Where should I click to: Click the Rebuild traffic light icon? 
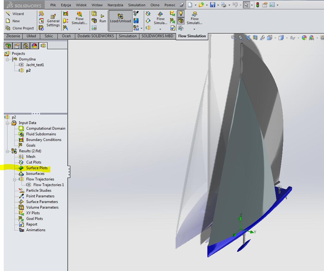click(258, 5)
